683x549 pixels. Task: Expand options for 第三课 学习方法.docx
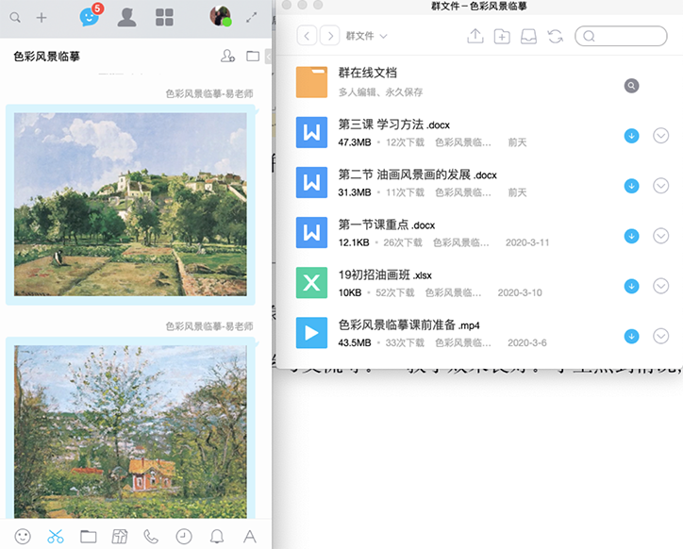point(660,136)
